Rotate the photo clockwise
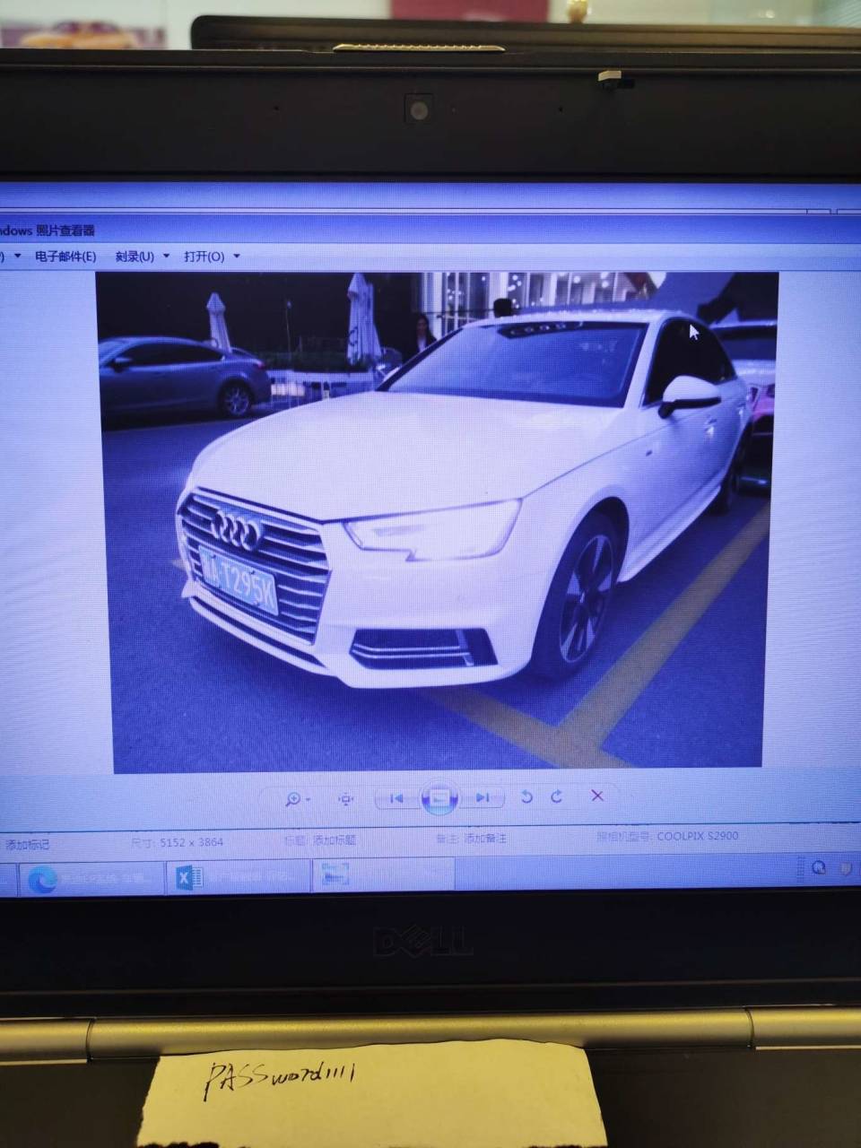The width and height of the screenshot is (861, 1148). [x=557, y=796]
